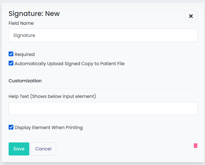The width and height of the screenshot is (205, 165).
Task: Click the Patient File text in the upload label
Action: 112,64
